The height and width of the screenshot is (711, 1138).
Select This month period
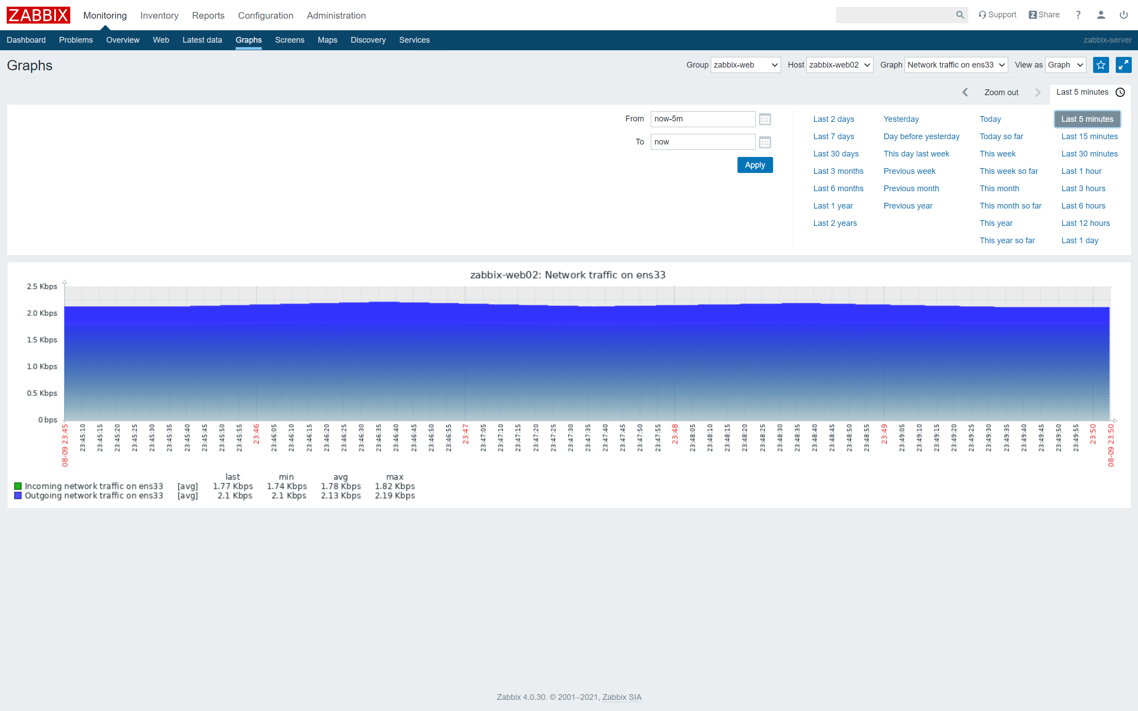pyautogui.click(x=999, y=189)
